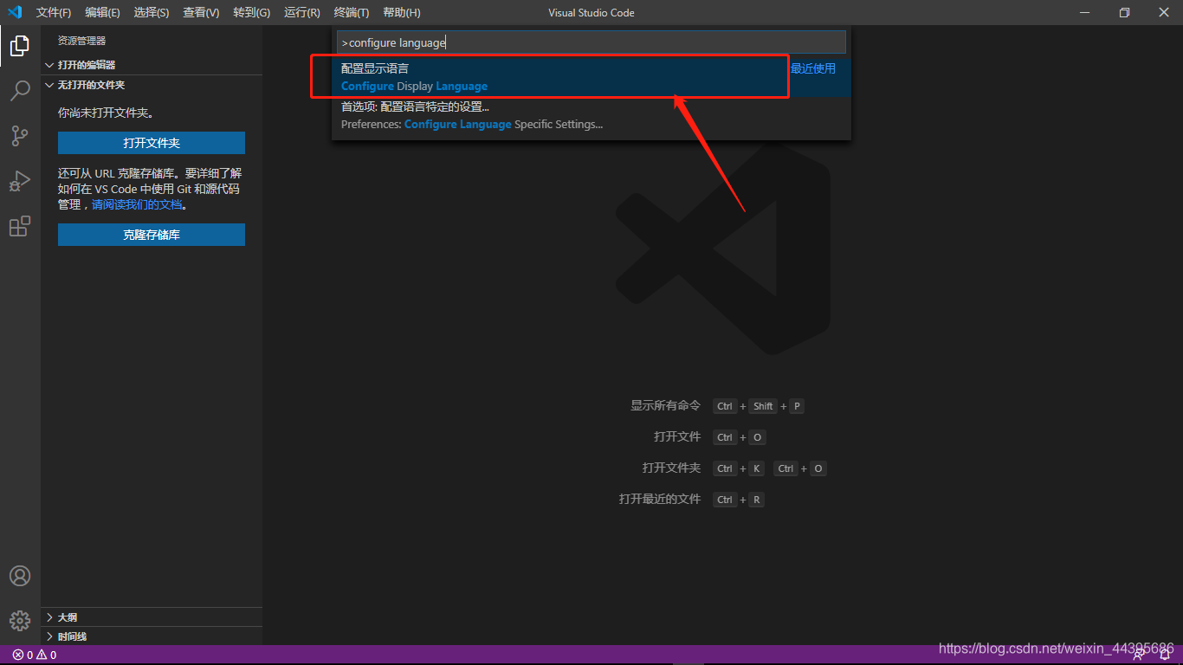Click the feedback icon in status bar

click(1140, 655)
